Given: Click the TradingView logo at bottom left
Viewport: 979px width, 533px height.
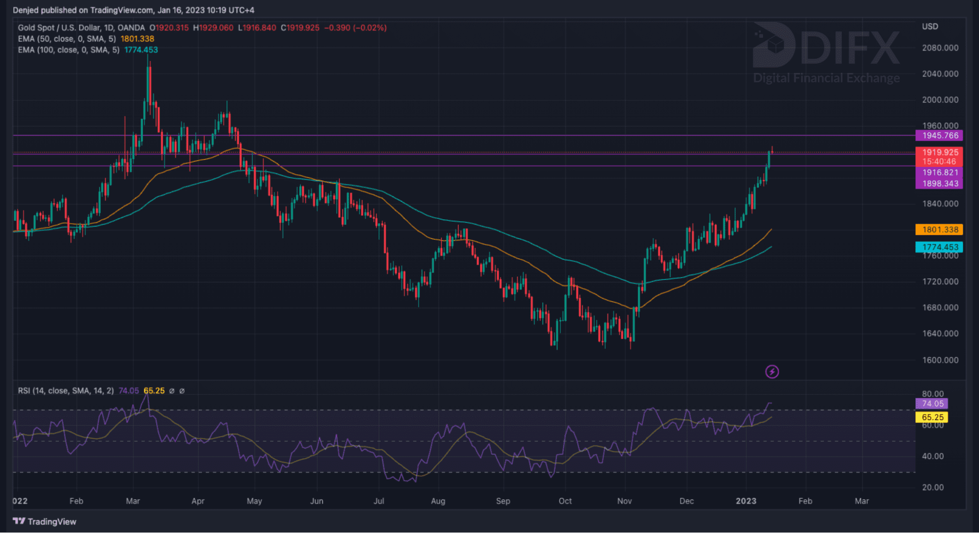Looking at the screenshot, I should point(45,521).
